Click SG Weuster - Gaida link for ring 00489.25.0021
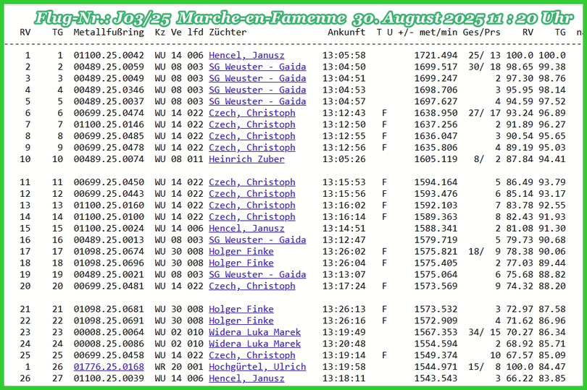This screenshot has width=587, height=390. click(x=257, y=274)
